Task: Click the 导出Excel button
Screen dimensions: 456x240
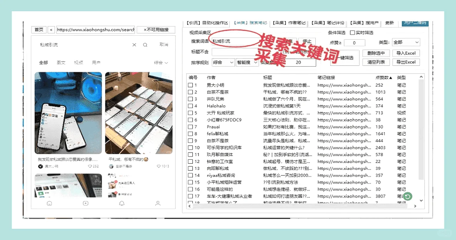Action: pyautogui.click(x=405, y=62)
